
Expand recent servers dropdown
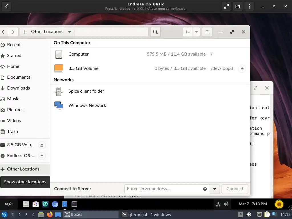point(215,189)
